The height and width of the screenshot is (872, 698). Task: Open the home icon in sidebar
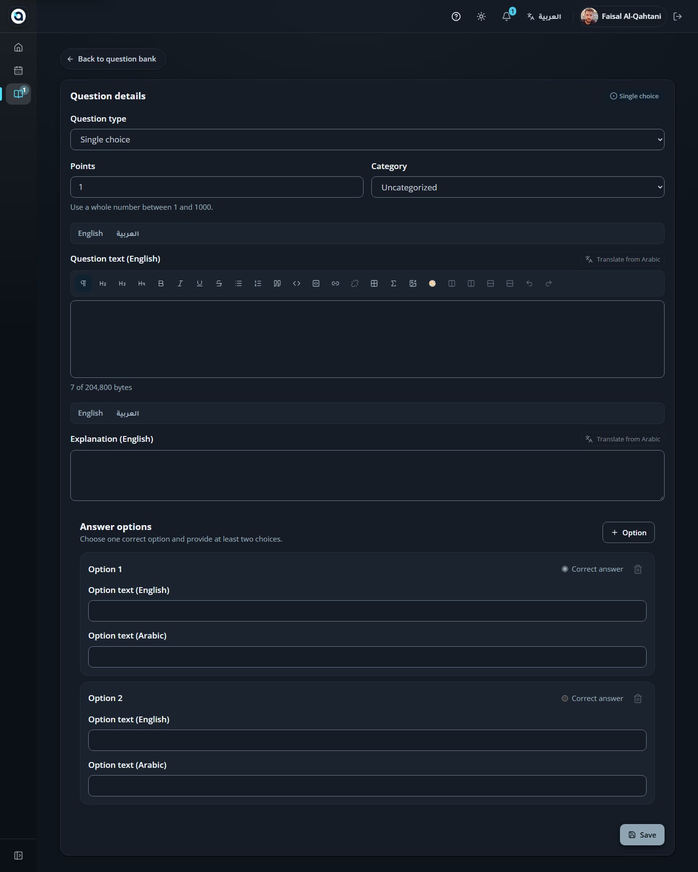18,47
